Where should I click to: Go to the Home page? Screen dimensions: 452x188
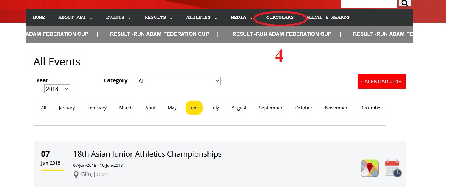tap(39, 18)
